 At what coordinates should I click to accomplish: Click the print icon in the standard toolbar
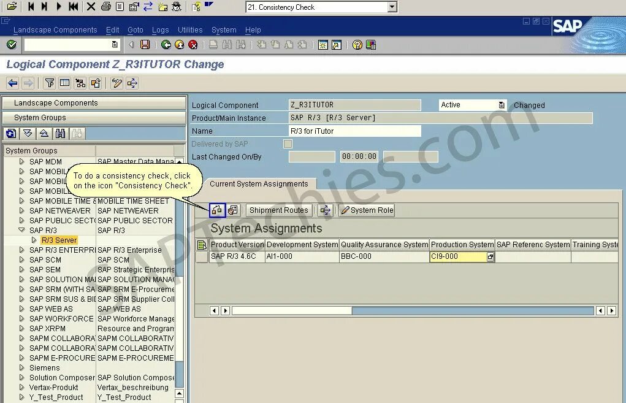pos(213,45)
